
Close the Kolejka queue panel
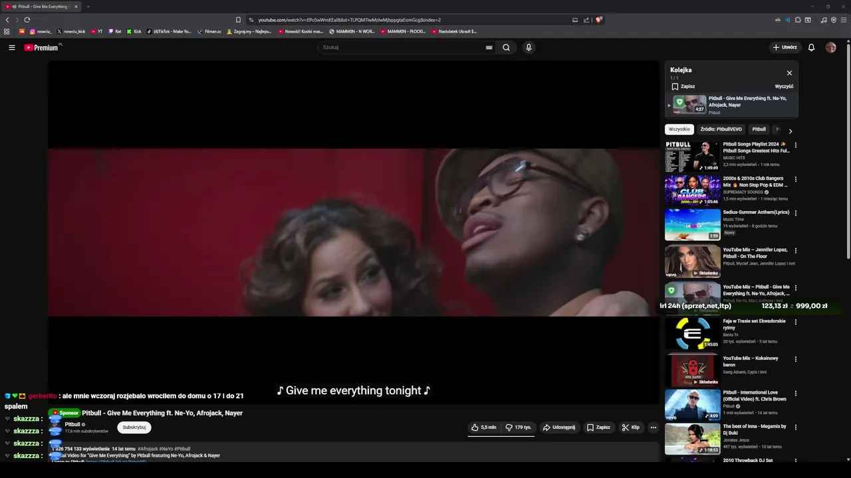(789, 73)
